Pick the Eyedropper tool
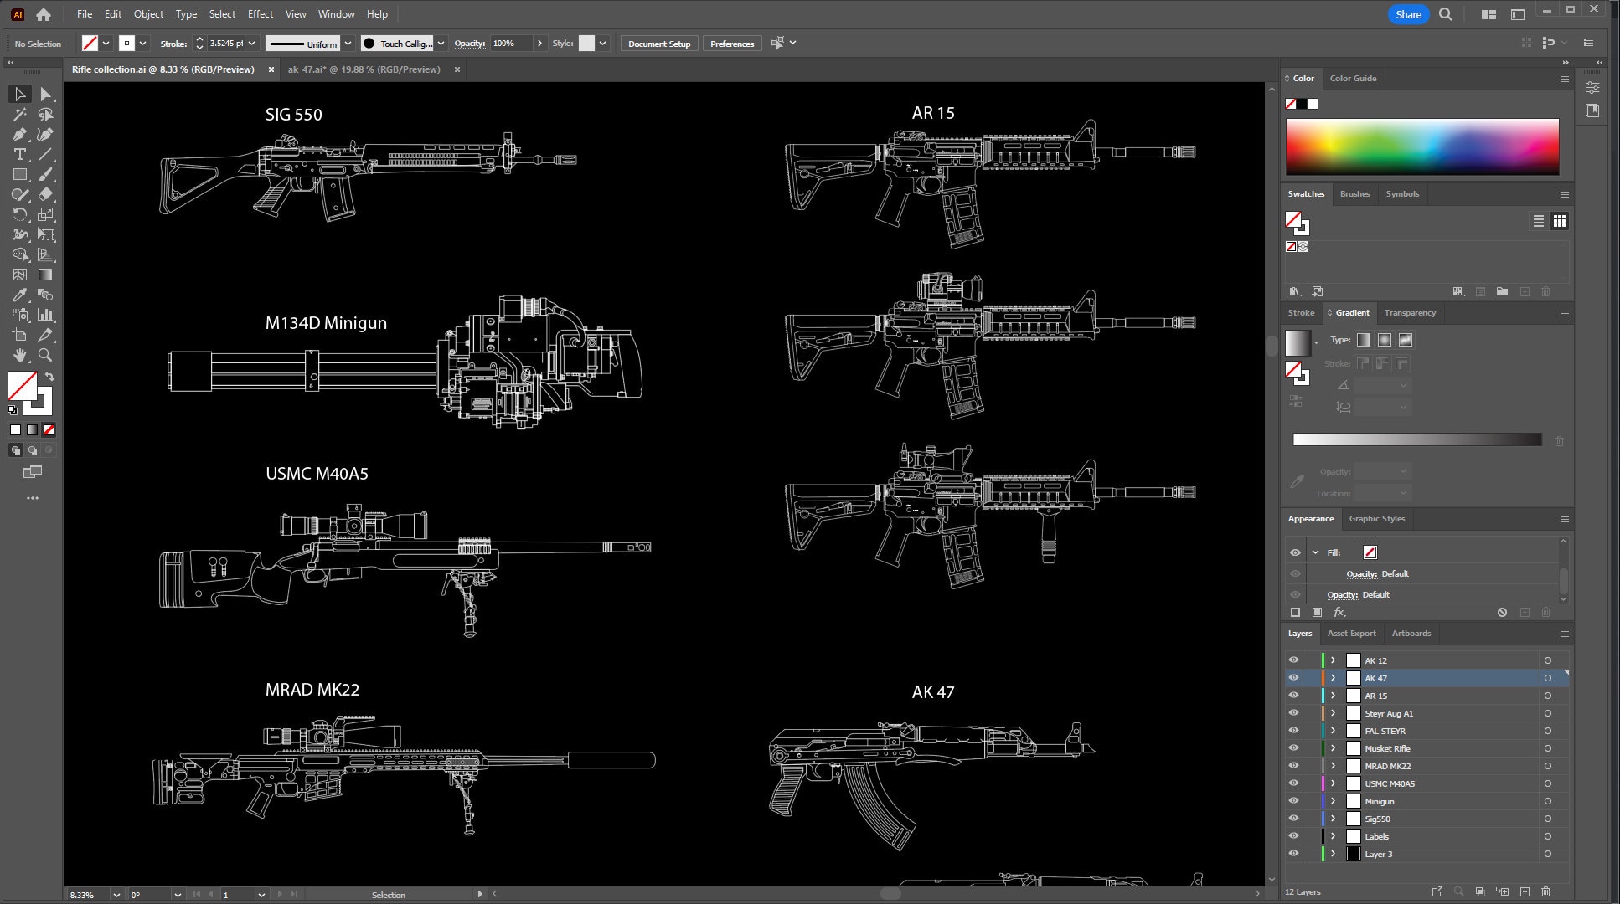Screen dimensions: 1620x904 tap(20, 295)
